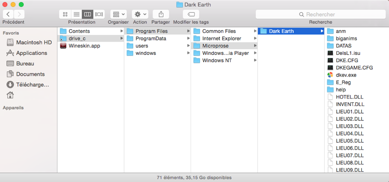Click the Modifier les tags button
The height and width of the screenshot is (182, 389).
click(x=191, y=14)
